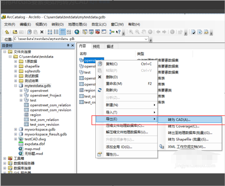
Task: Choose 添加全局 ID(G)... menu entry
Action: pos(126,147)
